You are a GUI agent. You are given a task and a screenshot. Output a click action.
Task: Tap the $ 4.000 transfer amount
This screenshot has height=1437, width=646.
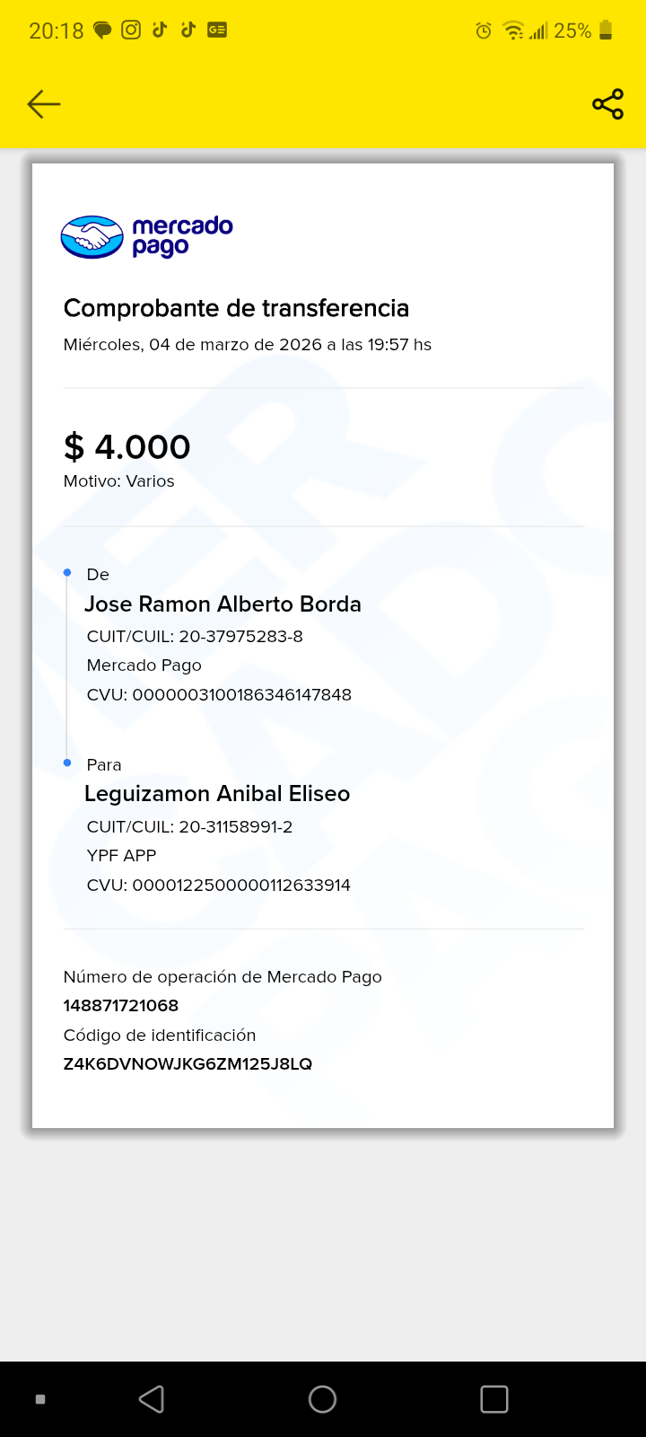click(x=127, y=446)
